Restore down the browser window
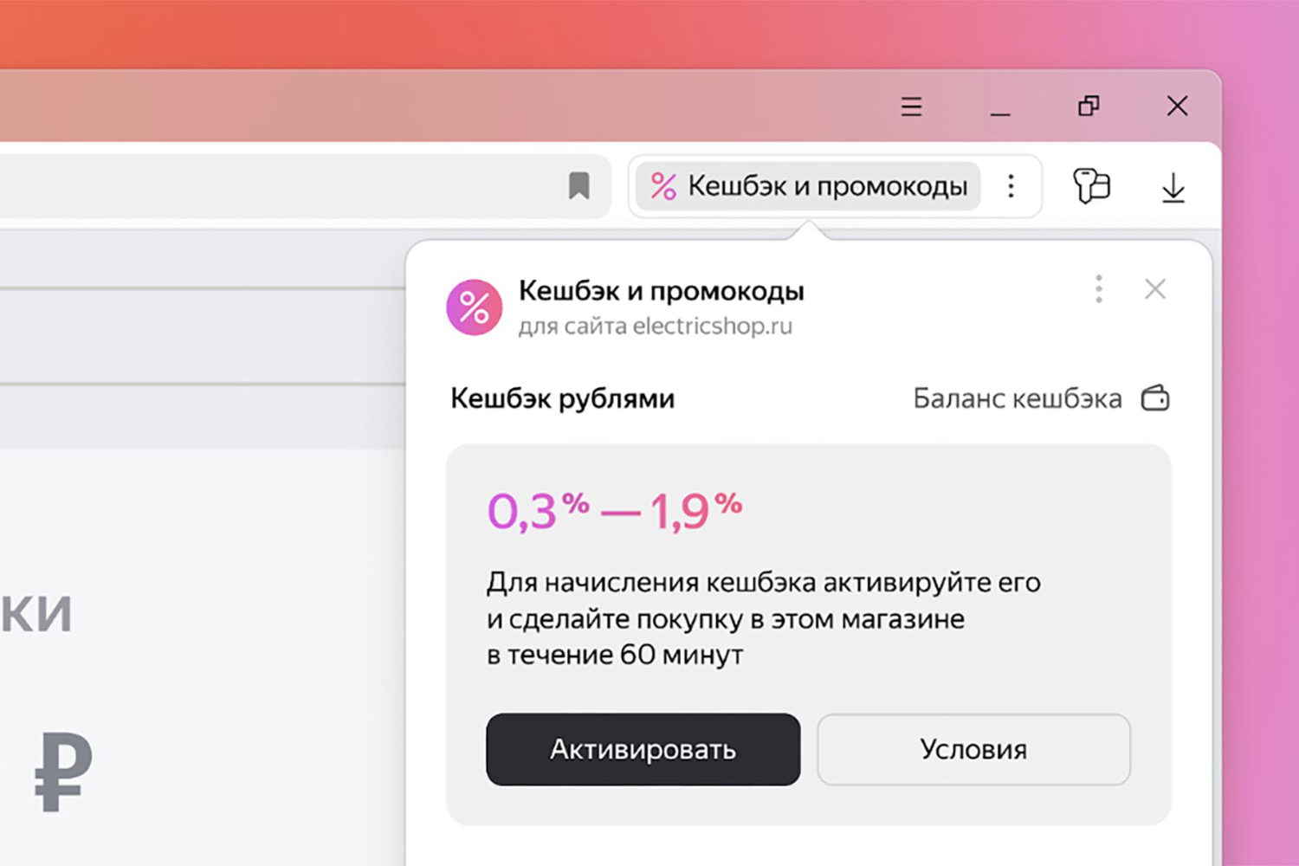This screenshot has width=1299, height=866. tap(1089, 107)
